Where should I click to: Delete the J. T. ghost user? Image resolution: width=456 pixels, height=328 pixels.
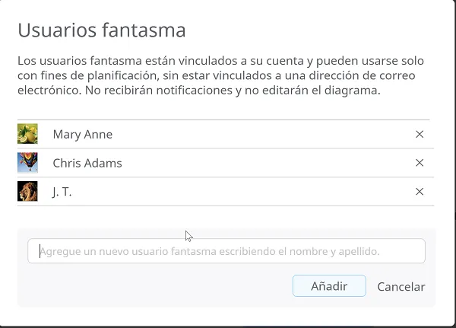(x=420, y=192)
